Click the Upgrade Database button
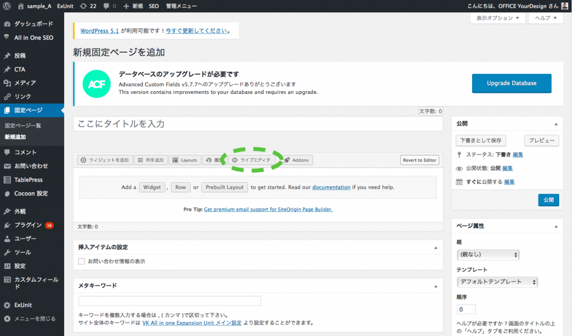Viewport: 572px width, 336px height. (x=511, y=83)
